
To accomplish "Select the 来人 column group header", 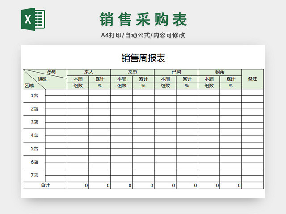I will coord(89,72).
